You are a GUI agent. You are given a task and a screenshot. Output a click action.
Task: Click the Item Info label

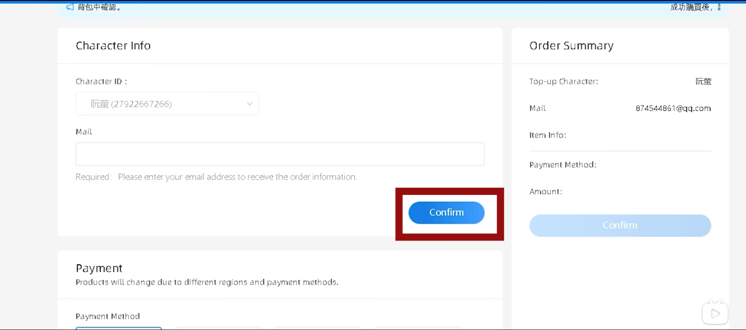click(548, 135)
